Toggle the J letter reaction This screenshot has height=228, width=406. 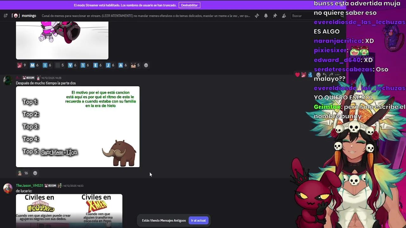tap(110, 65)
